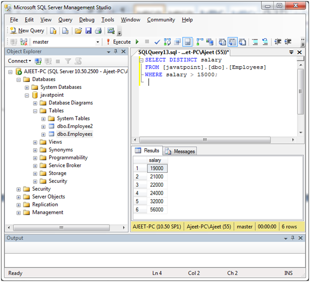The image size is (310, 282).
Task: Close the Output panel
Action: click(x=301, y=238)
